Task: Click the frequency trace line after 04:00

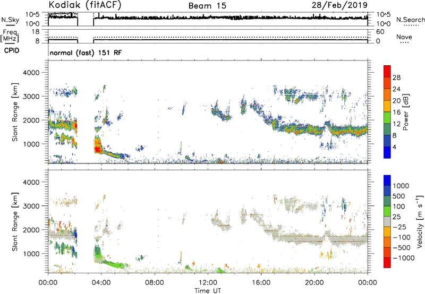Action: coord(231,40)
